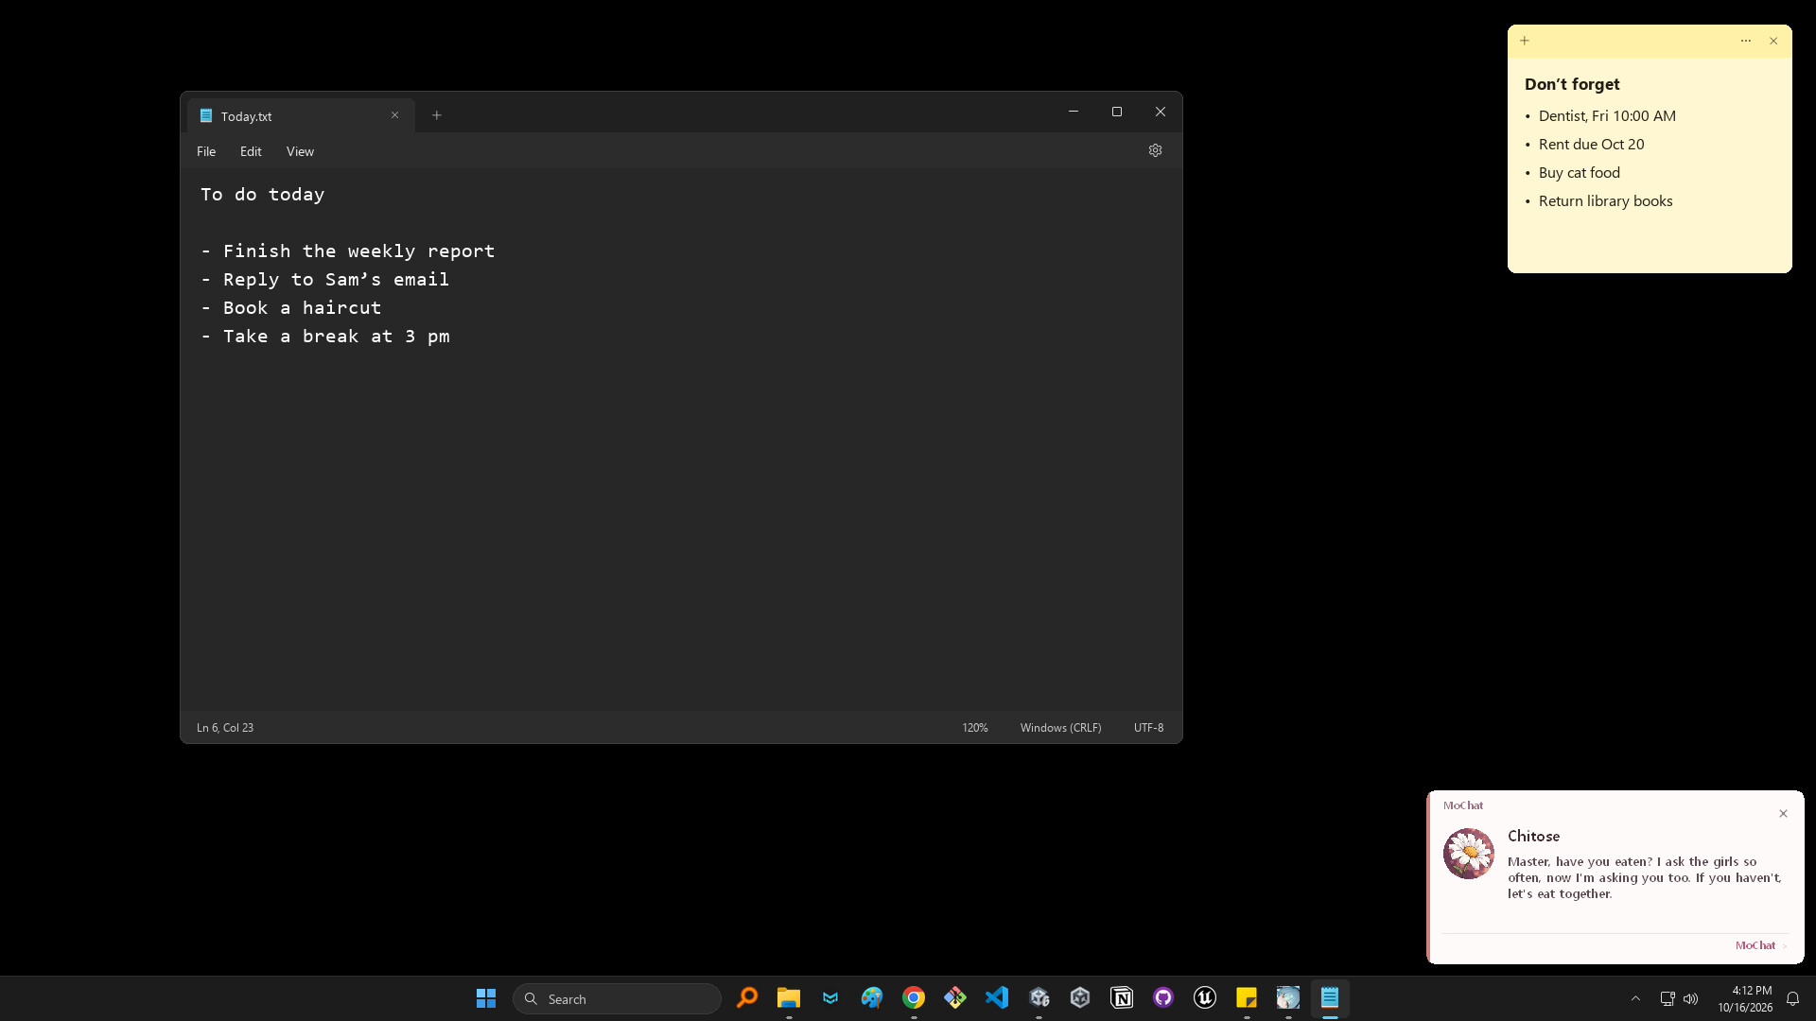Select the Today.txt tab

click(301, 115)
